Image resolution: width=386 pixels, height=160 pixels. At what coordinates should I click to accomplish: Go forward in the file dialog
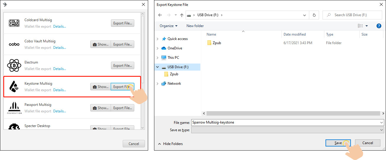[x=169, y=15]
